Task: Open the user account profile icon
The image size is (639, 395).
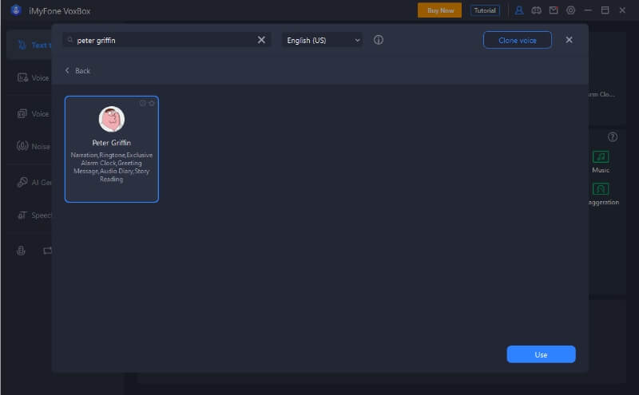Action: pos(519,10)
